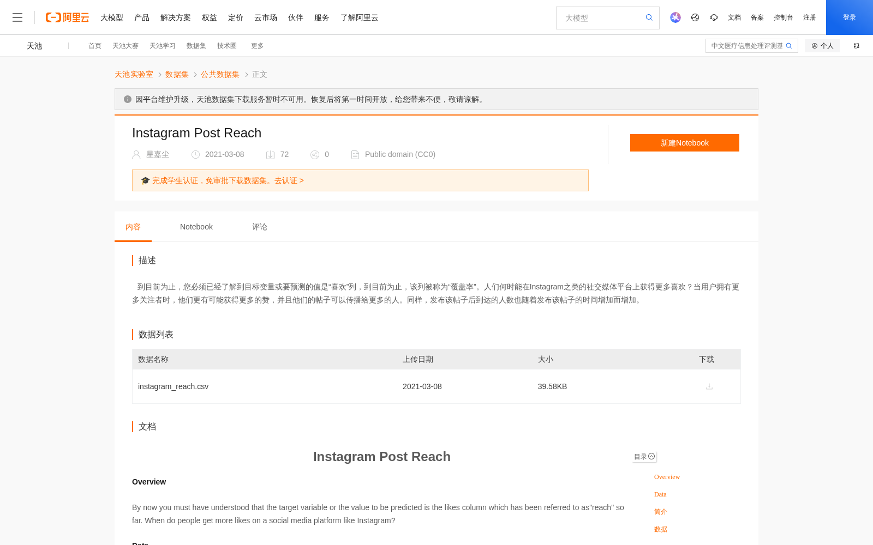Open 首页 in Tianchi nav
The image size is (873, 545).
pos(95,46)
